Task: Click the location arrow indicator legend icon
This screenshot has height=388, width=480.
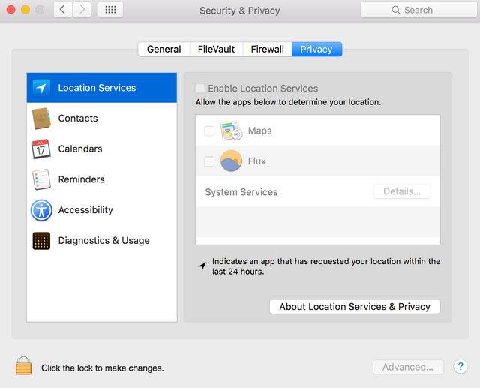Action: [202, 266]
